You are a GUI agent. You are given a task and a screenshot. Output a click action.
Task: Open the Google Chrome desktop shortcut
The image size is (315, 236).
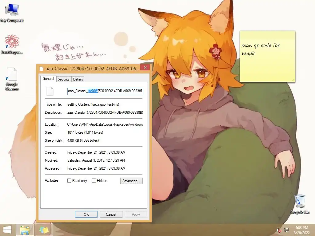click(x=12, y=79)
